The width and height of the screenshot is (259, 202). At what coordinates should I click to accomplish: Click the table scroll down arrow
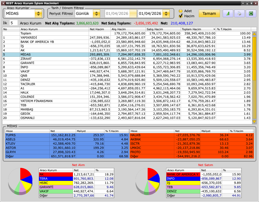(254, 122)
